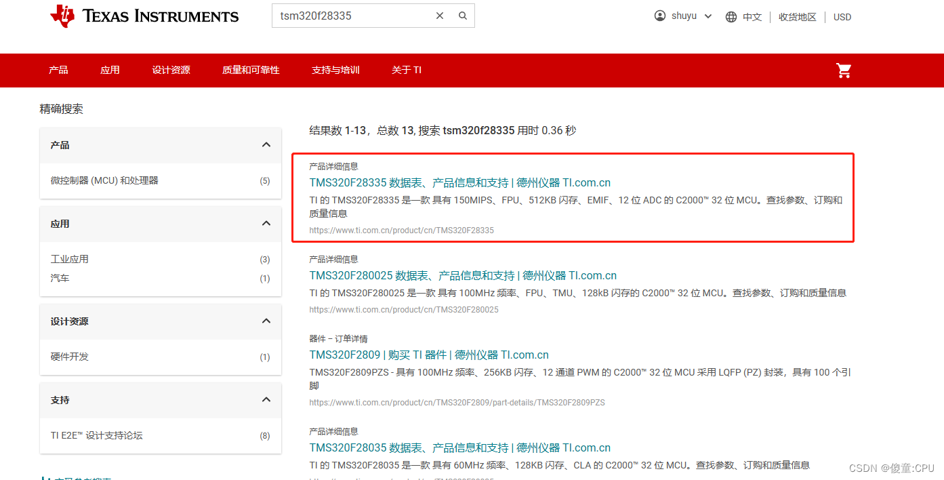Open the 质量和可靠性 navigation menu
944x480 pixels.
click(251, 70)
